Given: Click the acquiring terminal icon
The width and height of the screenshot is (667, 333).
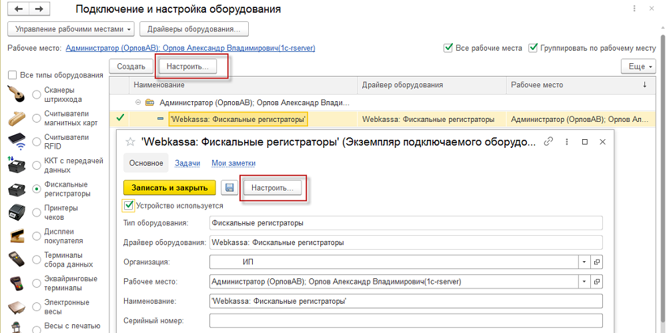Looking at the screenshot, I should (x=17, y=283).
